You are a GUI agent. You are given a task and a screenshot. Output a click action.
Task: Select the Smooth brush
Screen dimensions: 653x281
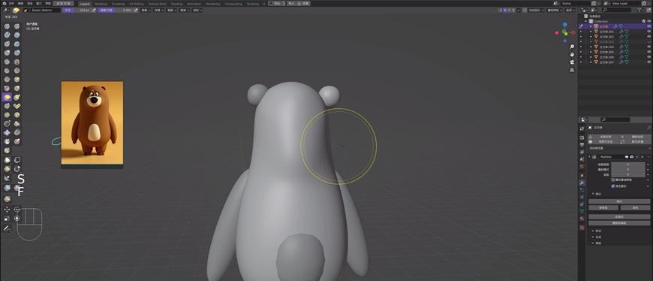[17, 62]
